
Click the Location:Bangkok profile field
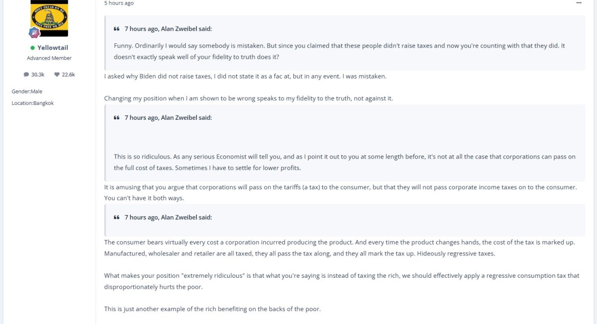pos(32,103)
